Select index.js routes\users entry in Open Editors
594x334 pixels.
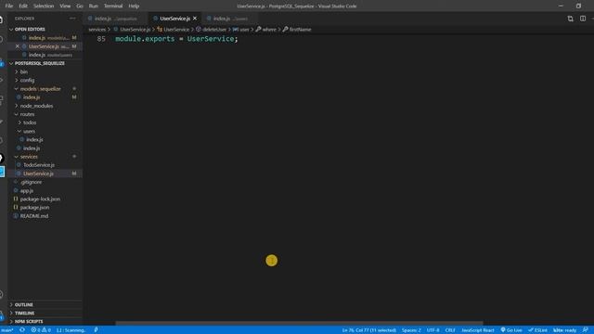coord(45,55)
